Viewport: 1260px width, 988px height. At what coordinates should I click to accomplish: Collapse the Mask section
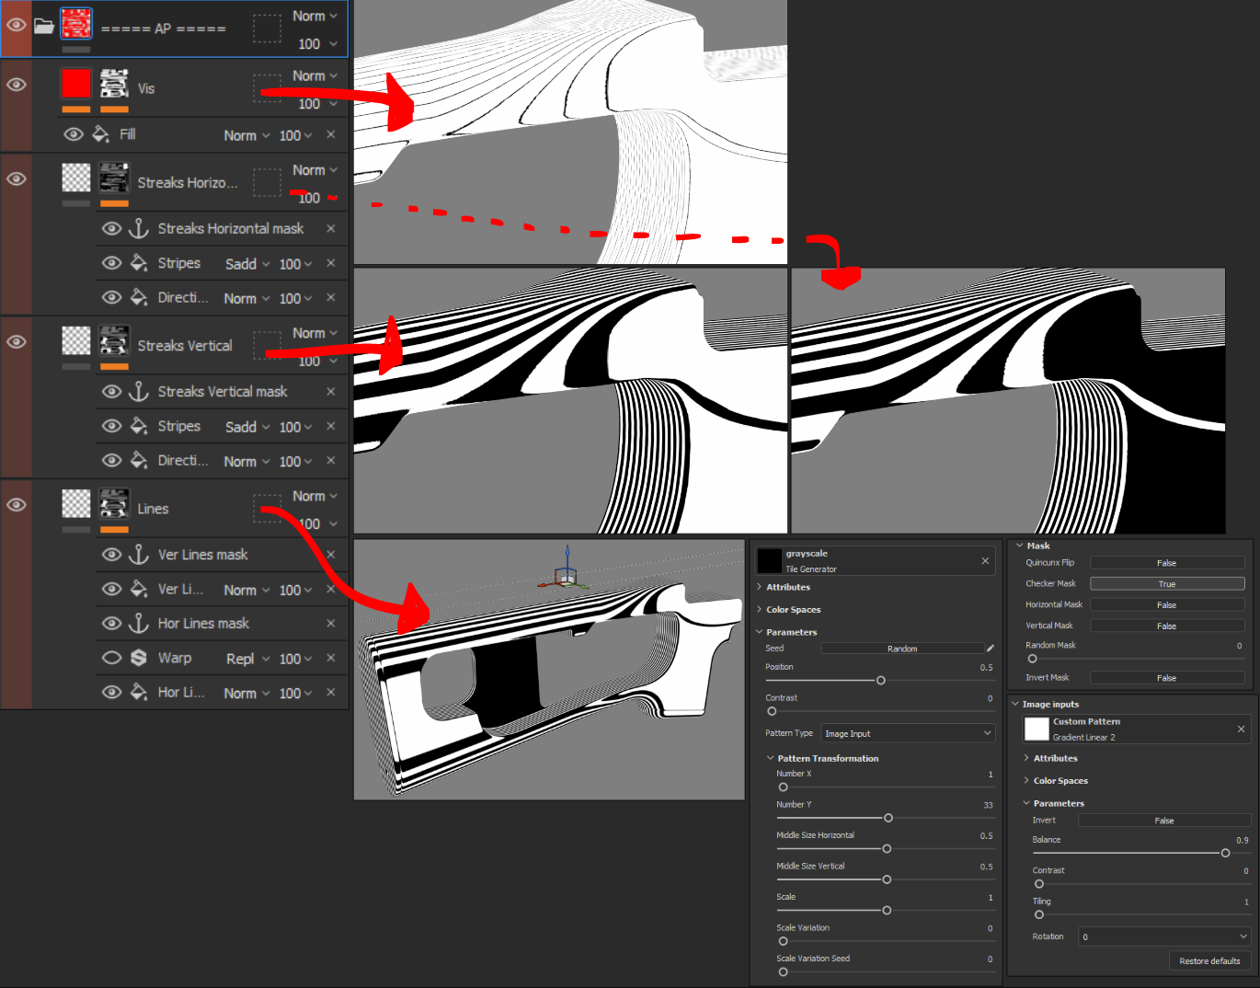coord(1019,546)
